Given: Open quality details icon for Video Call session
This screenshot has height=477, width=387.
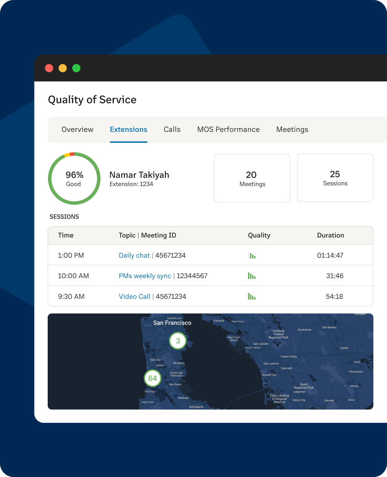Looking at the screenshot, I should coord(252,296).
